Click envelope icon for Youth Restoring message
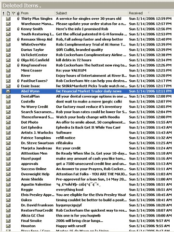This screenshot has height=232, width=174. point(8,34)
